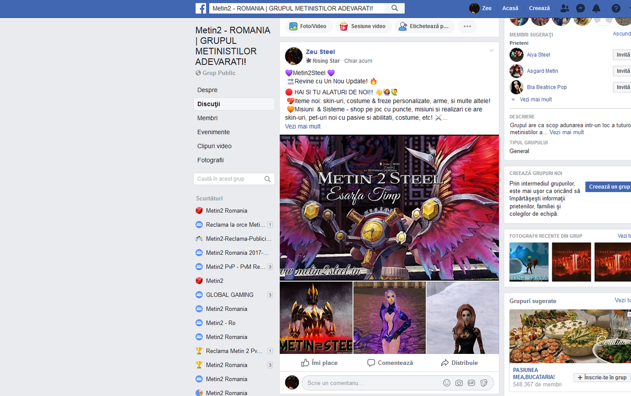Go to Acasă in top bar
The image size is (631, 396).
pos(510,8)
